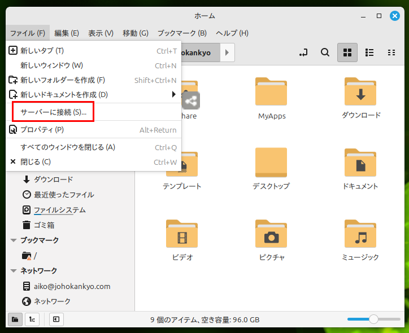Switch to compact view mode

click(391, 52)
